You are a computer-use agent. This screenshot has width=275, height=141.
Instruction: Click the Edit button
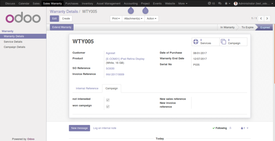(x=54, y=18)
